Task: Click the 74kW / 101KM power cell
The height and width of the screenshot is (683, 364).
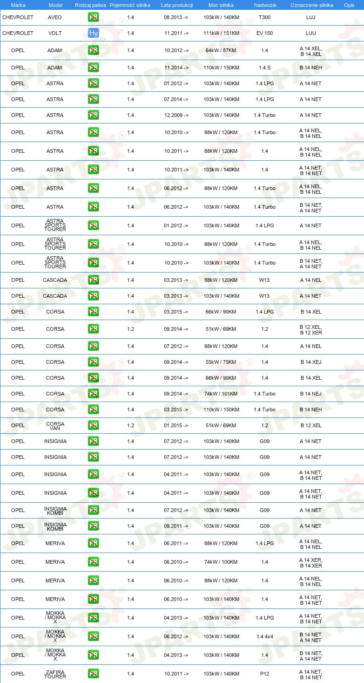Action: pyautogui.click(x=221, y=394)
